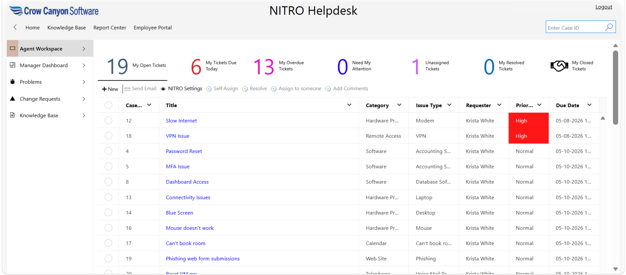Click the red High priority cell for VPN Issue

pos(529,136)
